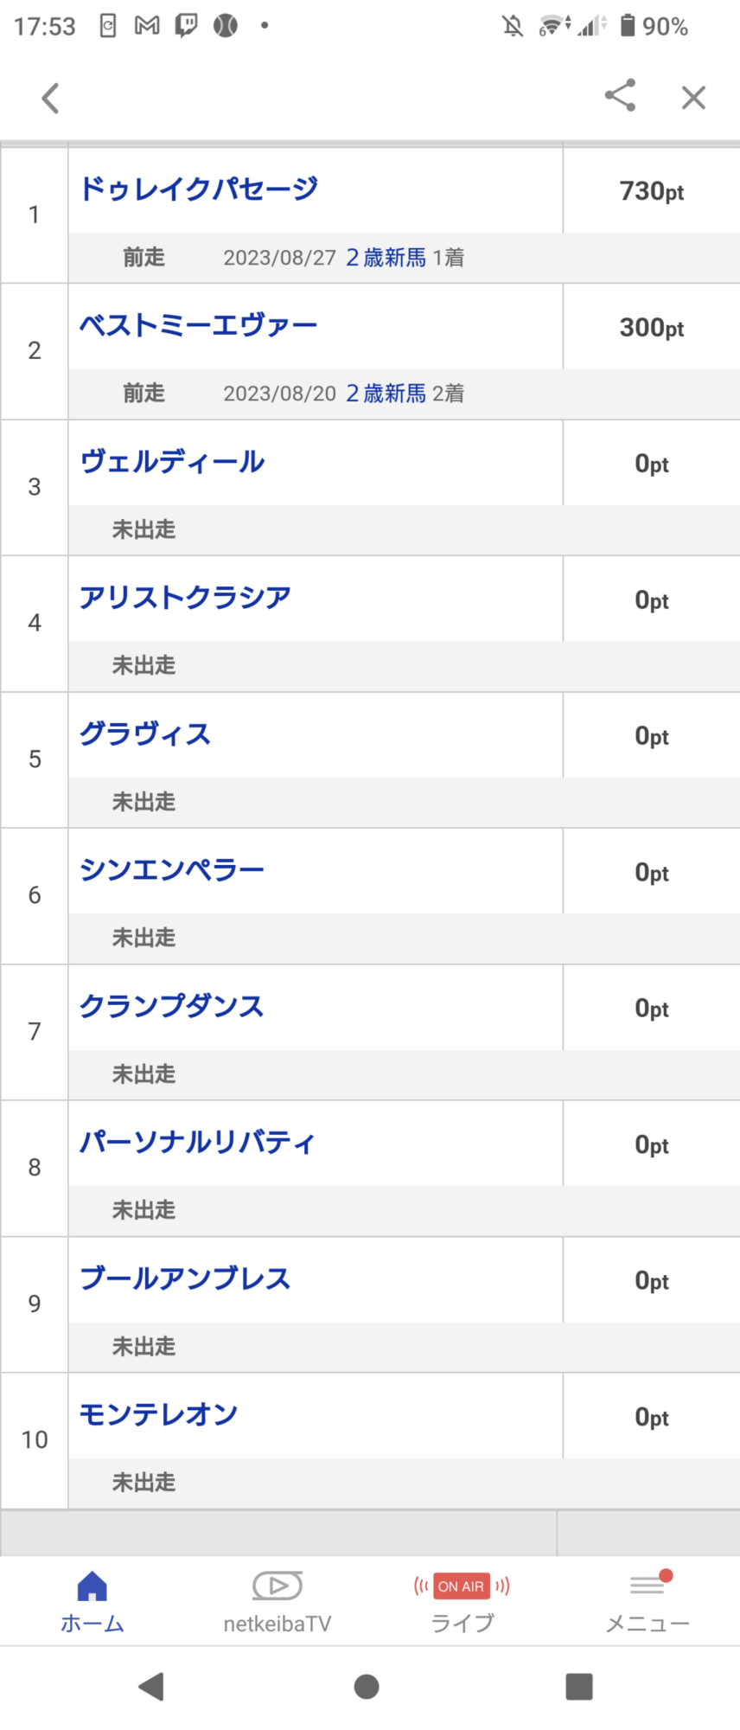Select horse シンエンペラー

coord(172,870)
